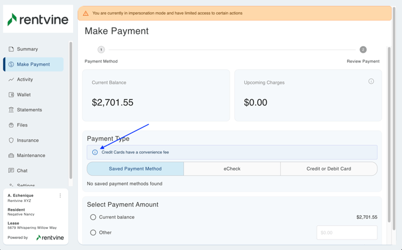Screen dimensions: 402x250
Task: Click the Summary page icon in sidebar
Action: pyautogui.click(x=11, y=49)
